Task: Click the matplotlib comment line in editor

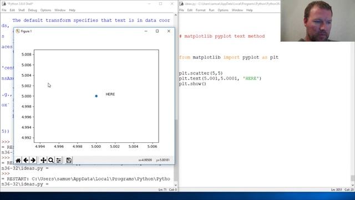Action: [x=222, y=36]
